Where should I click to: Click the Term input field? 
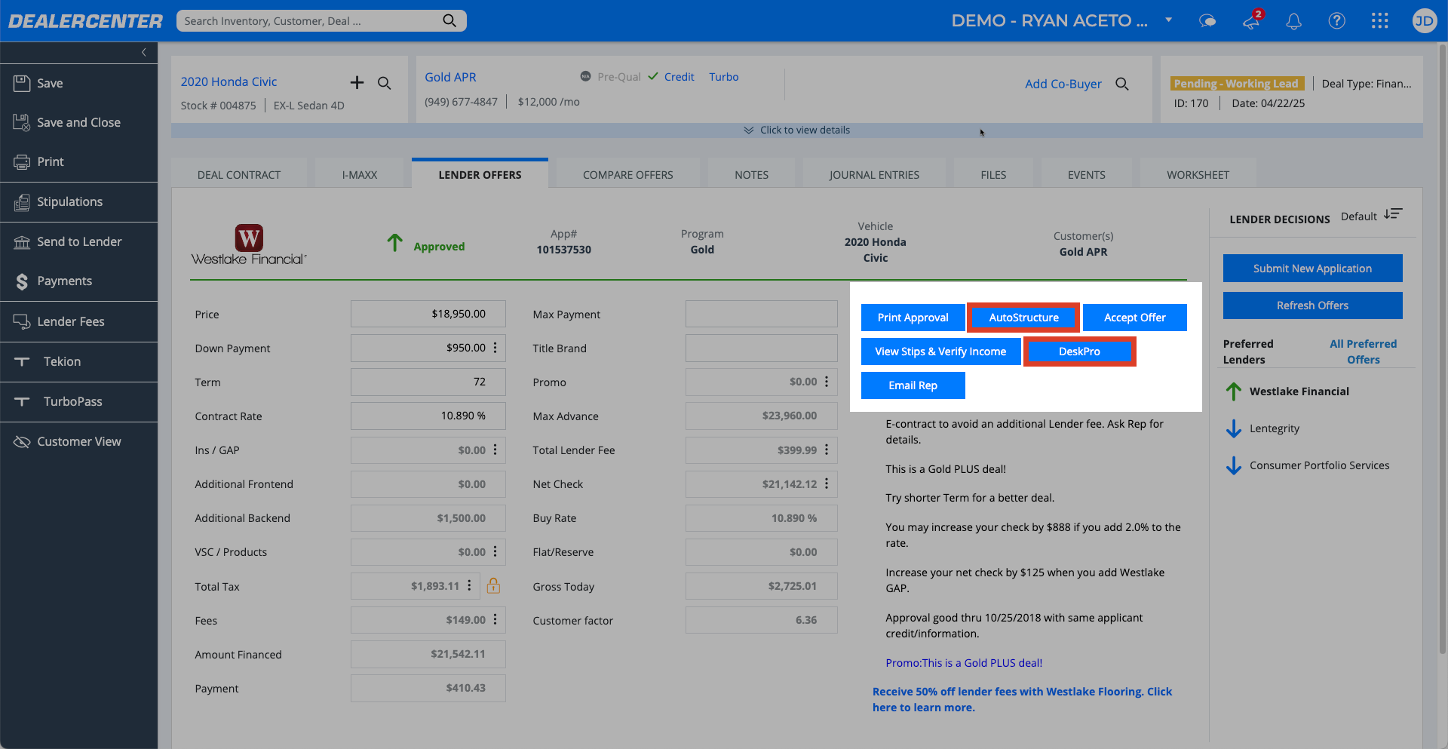(x=428, y=382)
